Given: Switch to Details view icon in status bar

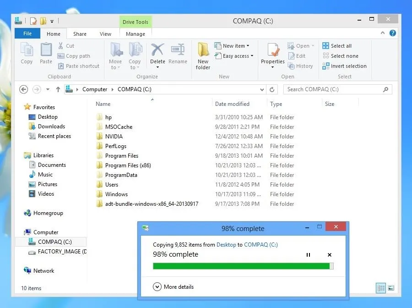Looking at the screenshot, I should [381, 288].
